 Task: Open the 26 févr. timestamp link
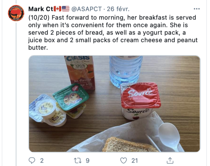pos(118,9)
